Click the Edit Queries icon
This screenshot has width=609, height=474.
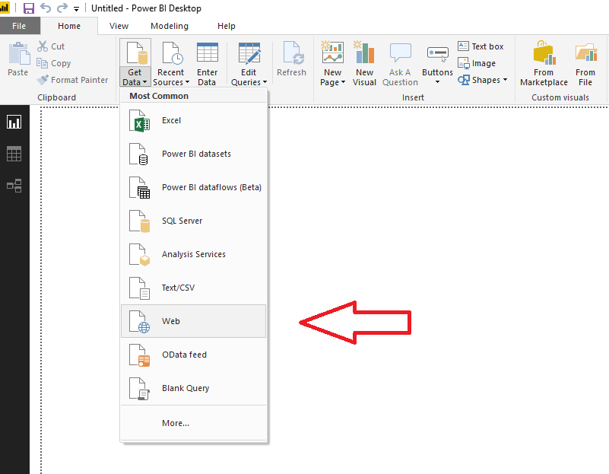tap(249, 53)
